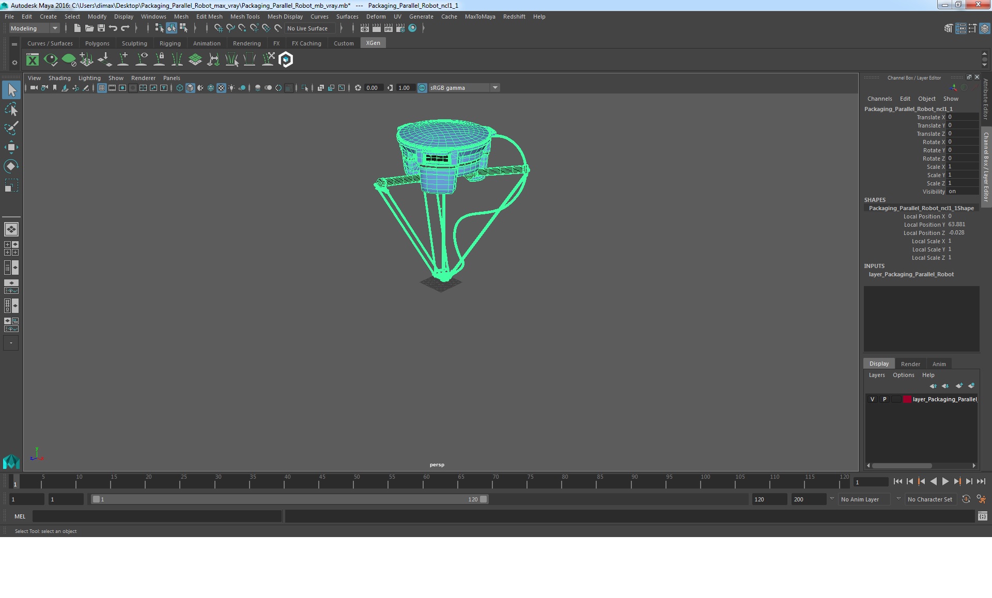Viewport: 992px width, 598px height.
Task: Select the Lasso tool in the toolbox
Action: 11,109
